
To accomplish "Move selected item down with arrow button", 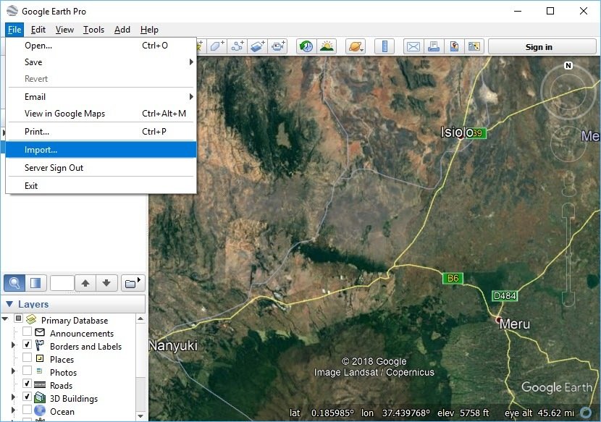I will point(106,283).
